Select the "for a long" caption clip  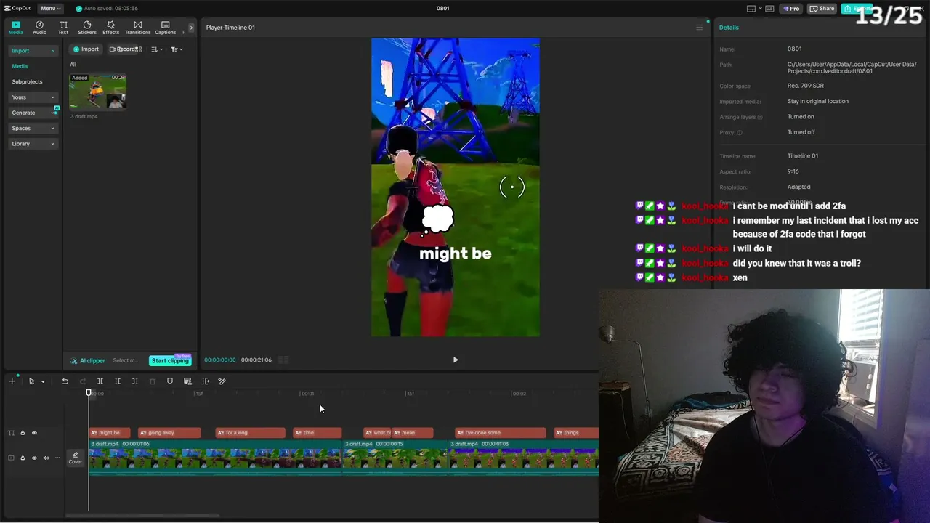[251, 433]
